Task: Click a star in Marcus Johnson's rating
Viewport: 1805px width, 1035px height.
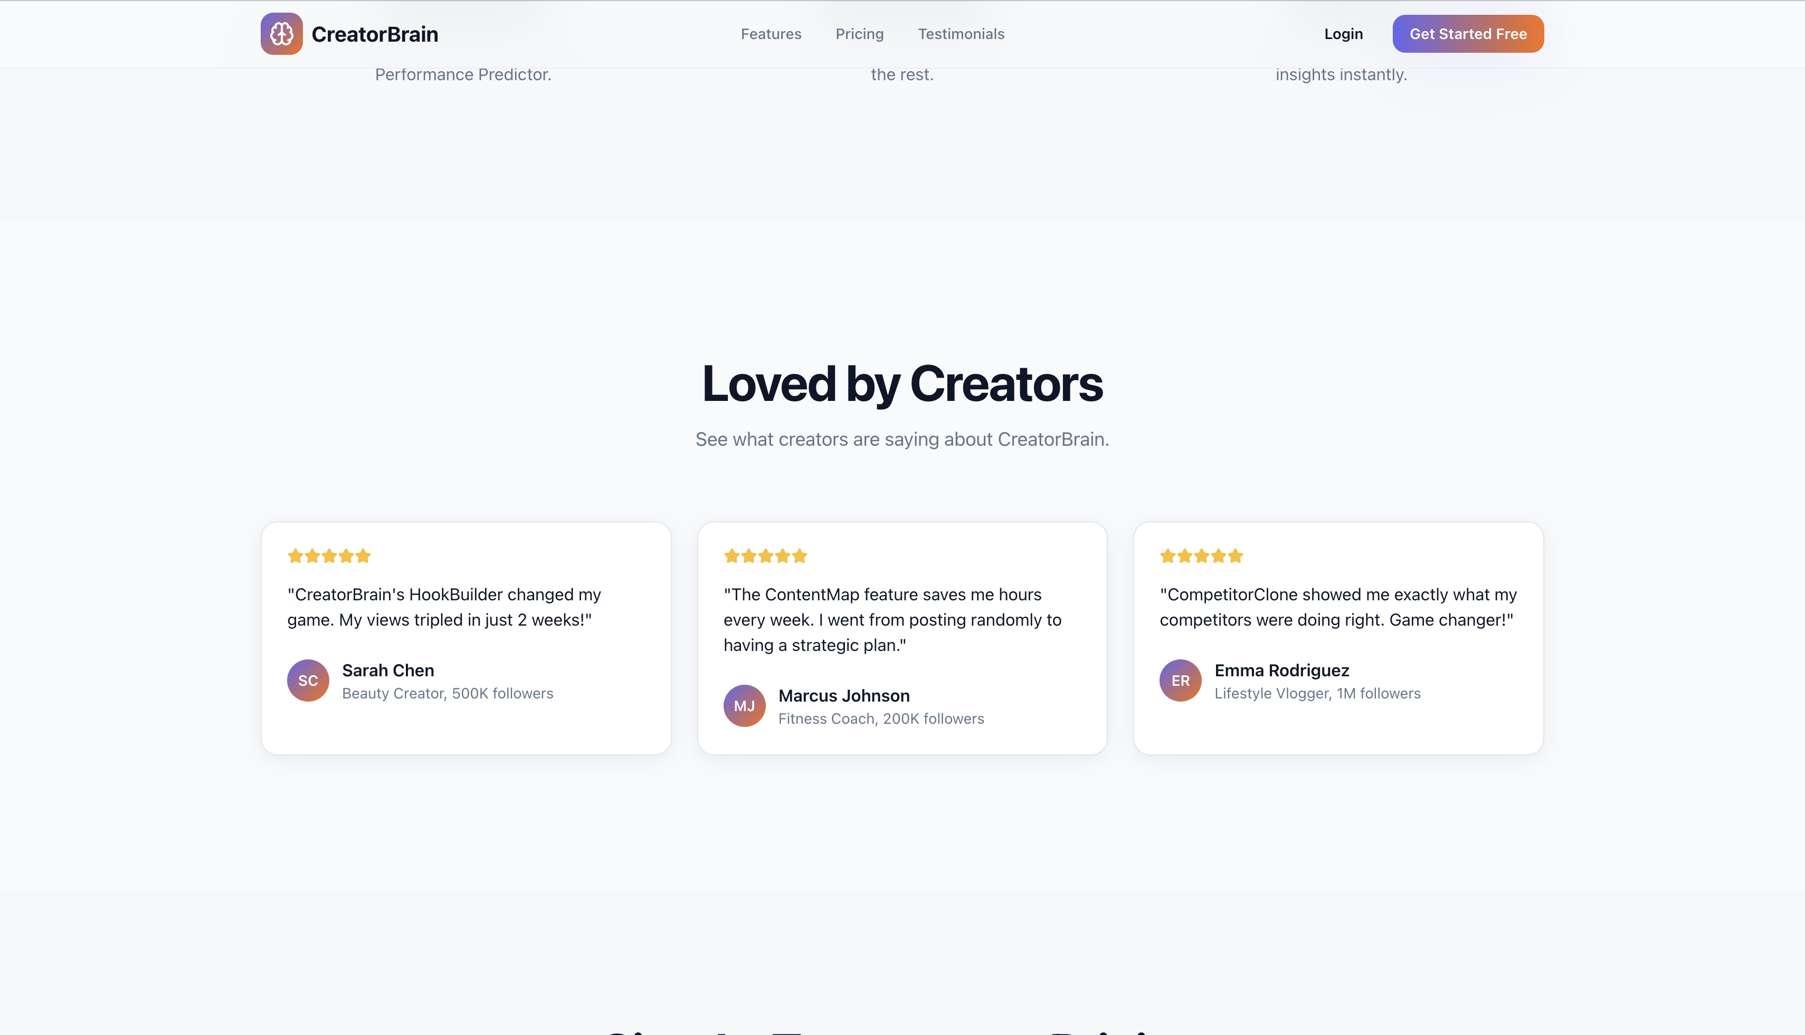Action: pyautogui.click(x=767, y=556)
